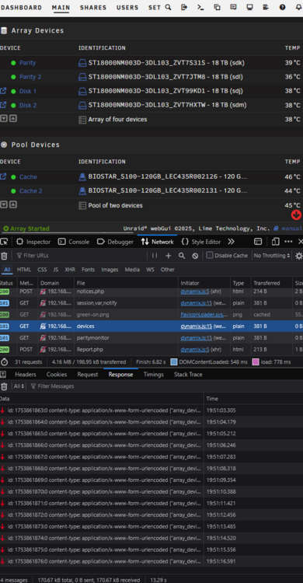Click the Parity green status indicator
Screen dimensions: 303x583
click(13, 63)
